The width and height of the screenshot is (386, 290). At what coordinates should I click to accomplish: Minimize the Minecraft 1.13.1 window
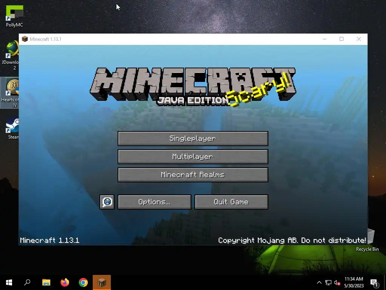[x=325, y=39]
